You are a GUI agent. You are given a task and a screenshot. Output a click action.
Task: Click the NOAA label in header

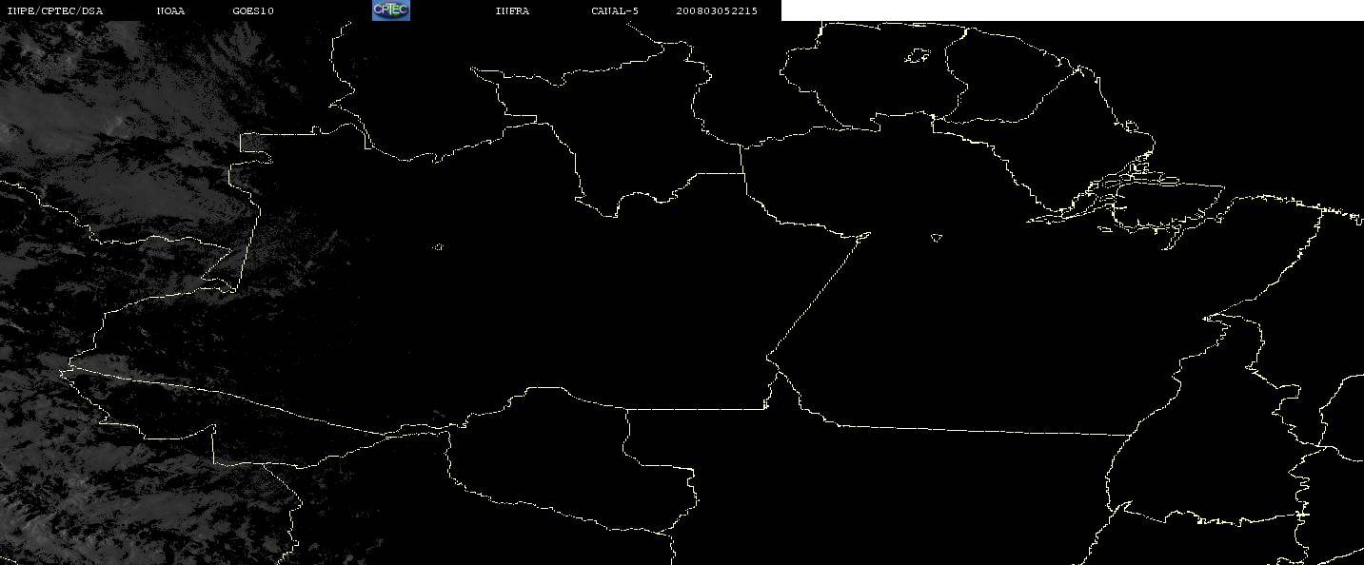(x=171, y=10)
